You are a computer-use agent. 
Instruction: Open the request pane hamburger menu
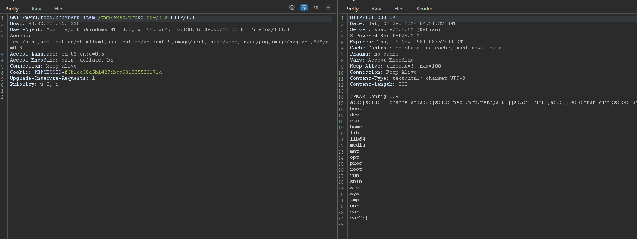328,7
